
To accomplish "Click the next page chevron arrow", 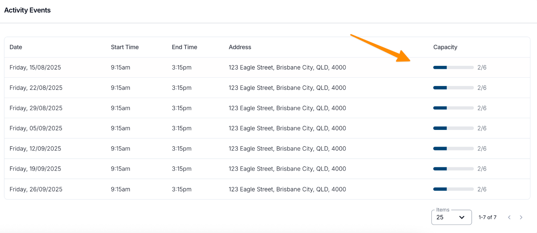I will (521, 217).
